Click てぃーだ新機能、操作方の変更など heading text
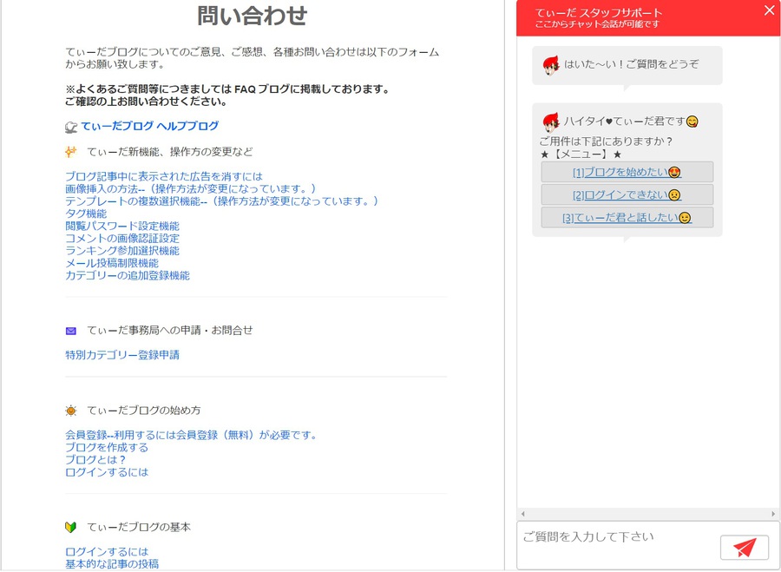 tap(170, 152)
